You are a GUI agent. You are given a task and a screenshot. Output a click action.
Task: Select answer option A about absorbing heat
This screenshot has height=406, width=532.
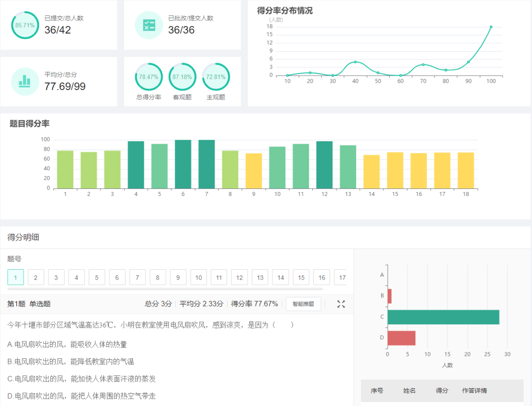click(x=67, y=344)
